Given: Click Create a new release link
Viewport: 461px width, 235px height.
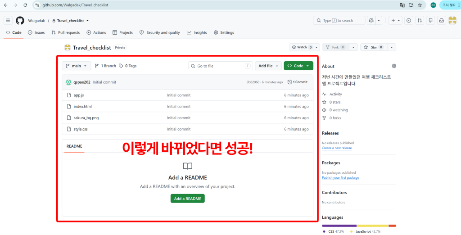Looking at the screenshot, I should [x=337, y=148].
